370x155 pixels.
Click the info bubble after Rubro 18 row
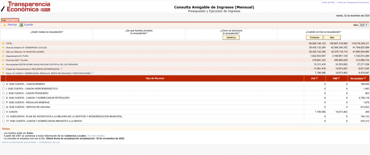tap(93, 73)
